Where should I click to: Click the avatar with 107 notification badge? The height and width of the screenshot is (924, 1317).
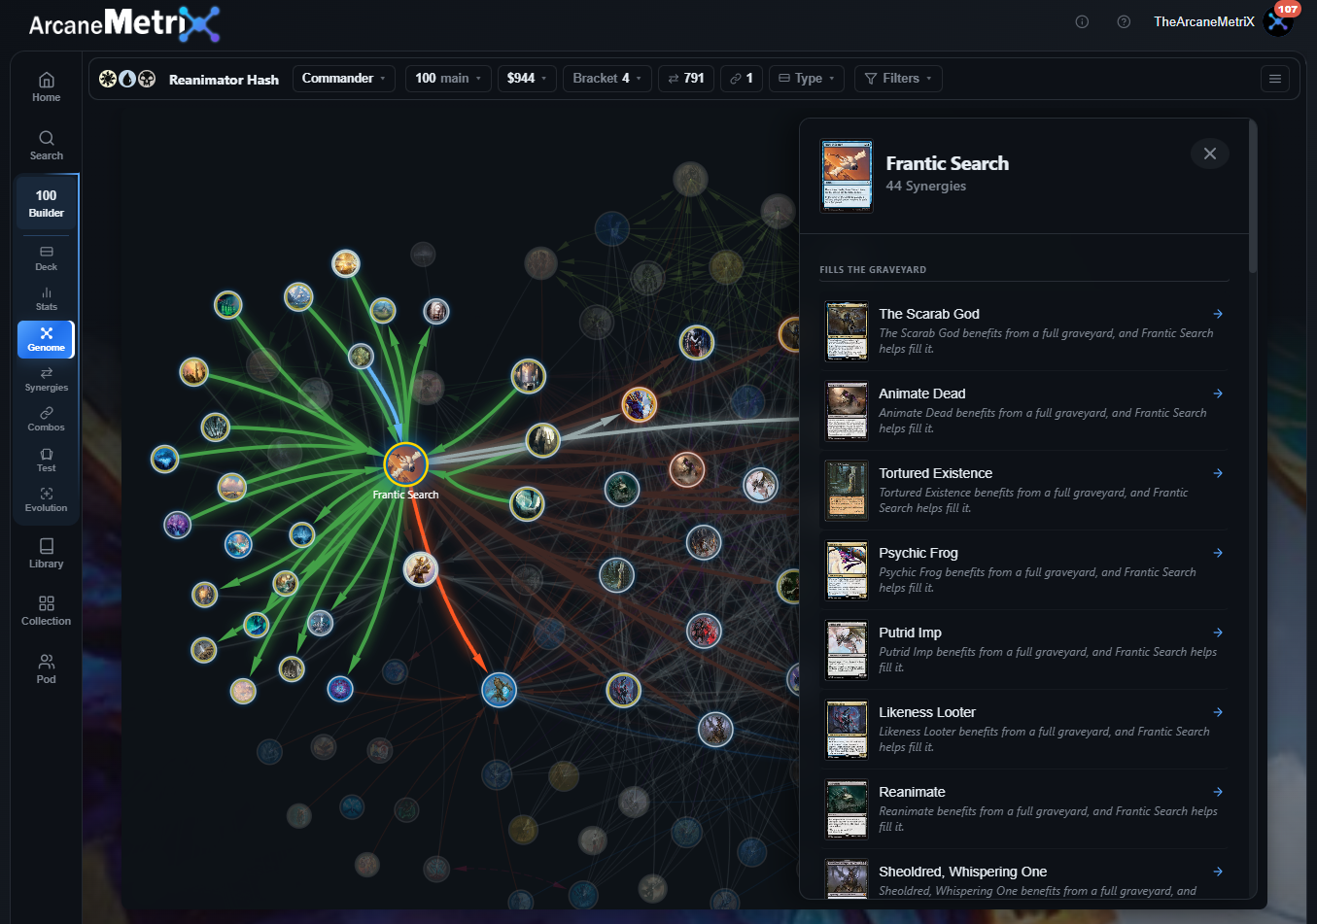point(1279,21)
